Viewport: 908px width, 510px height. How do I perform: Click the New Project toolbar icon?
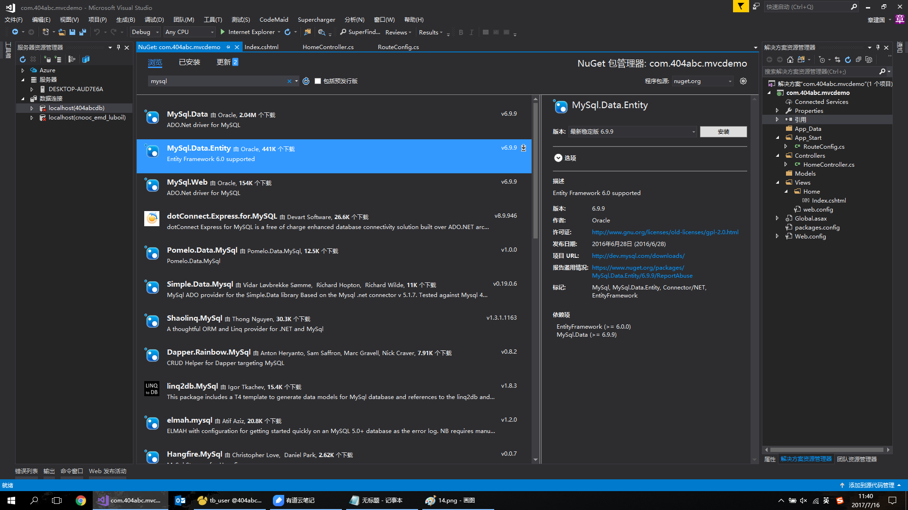(x=45, y=32)
